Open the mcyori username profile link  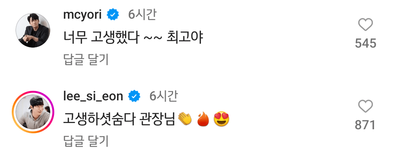coord(82,15)
